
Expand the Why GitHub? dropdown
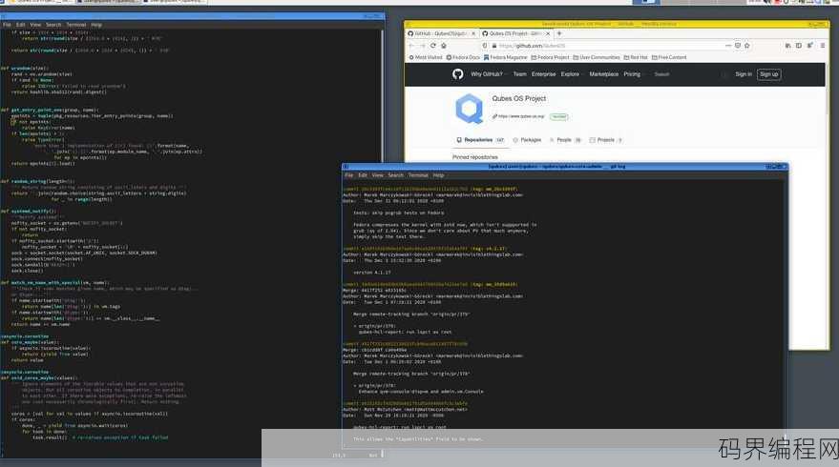tap(487, 74)
